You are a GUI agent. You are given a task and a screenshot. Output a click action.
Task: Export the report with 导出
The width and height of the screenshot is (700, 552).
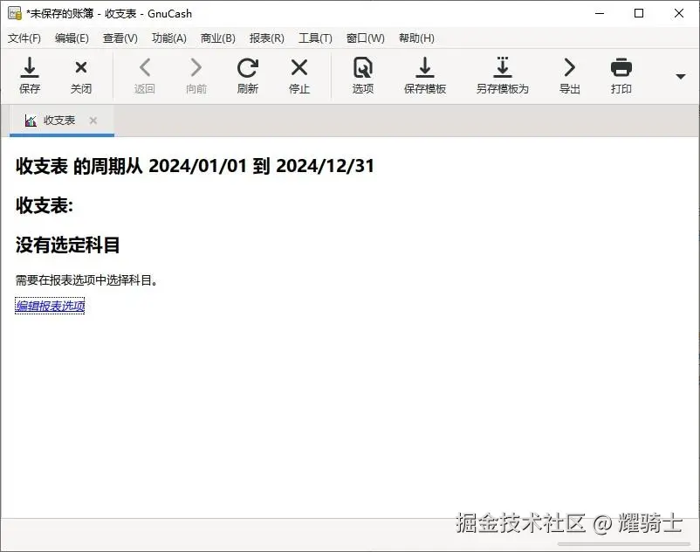tap(569, 75)
